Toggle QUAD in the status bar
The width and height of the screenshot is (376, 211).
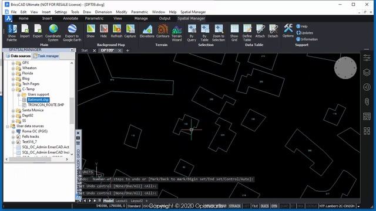tap(284, 206)
